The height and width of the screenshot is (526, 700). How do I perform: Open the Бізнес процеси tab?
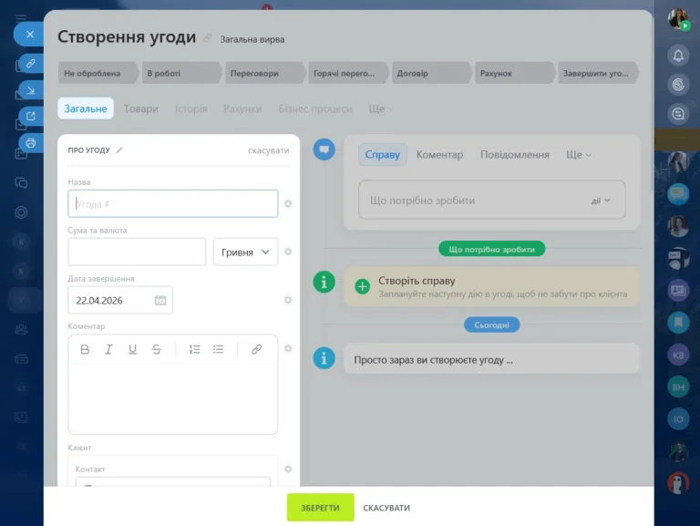tap(315, 108)
